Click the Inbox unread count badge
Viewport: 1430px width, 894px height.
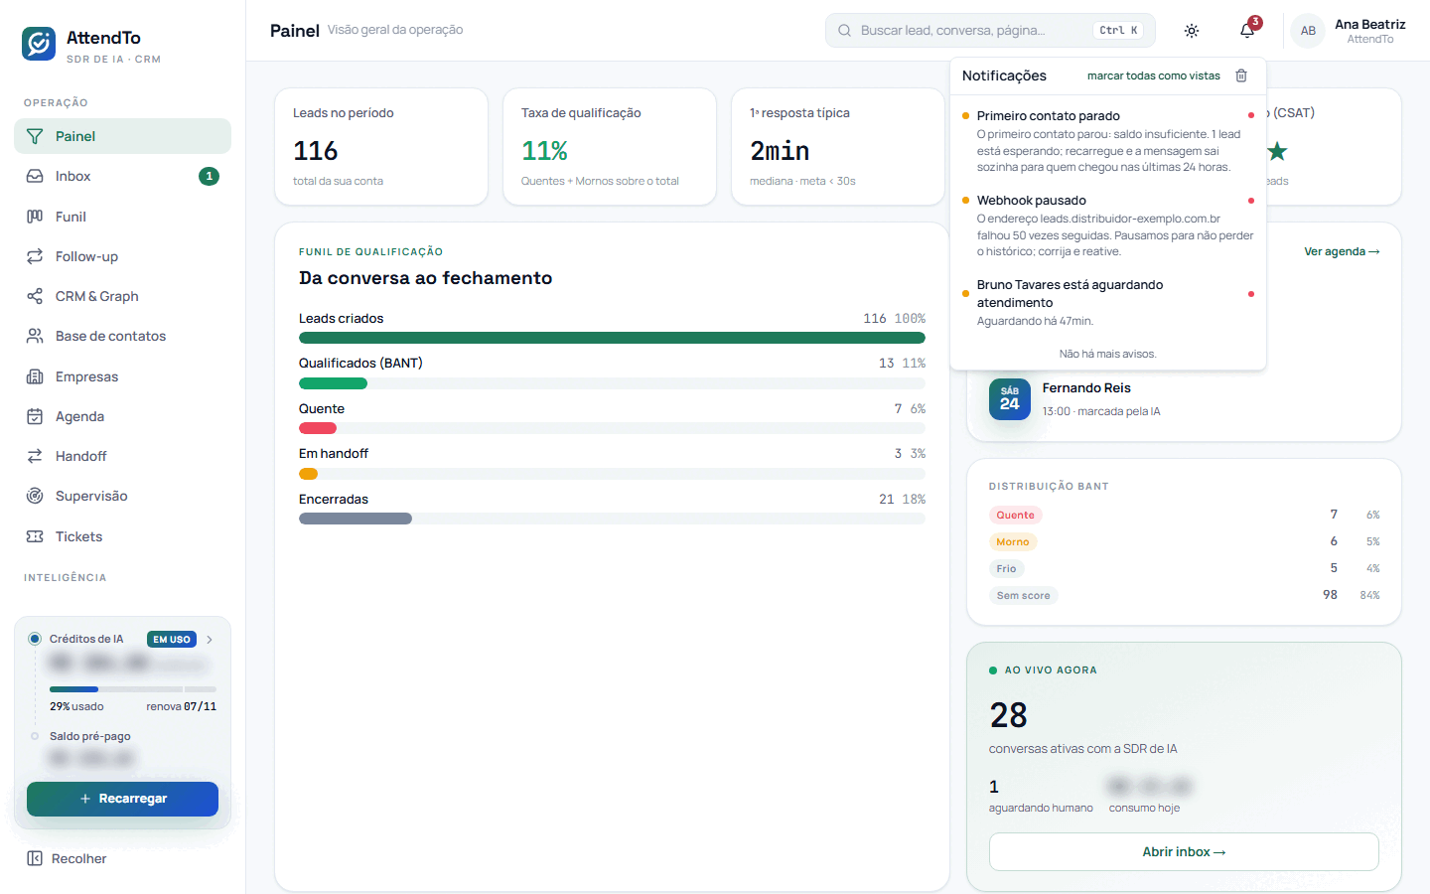pyautogui.click(x=209, y=176)
